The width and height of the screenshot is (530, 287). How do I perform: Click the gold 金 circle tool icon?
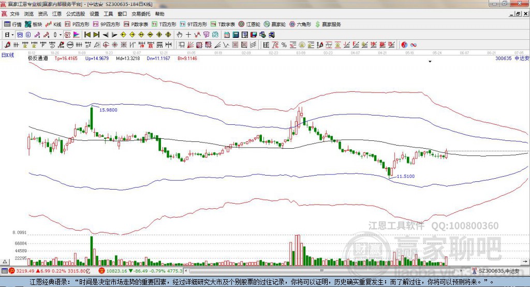(302, 45)
